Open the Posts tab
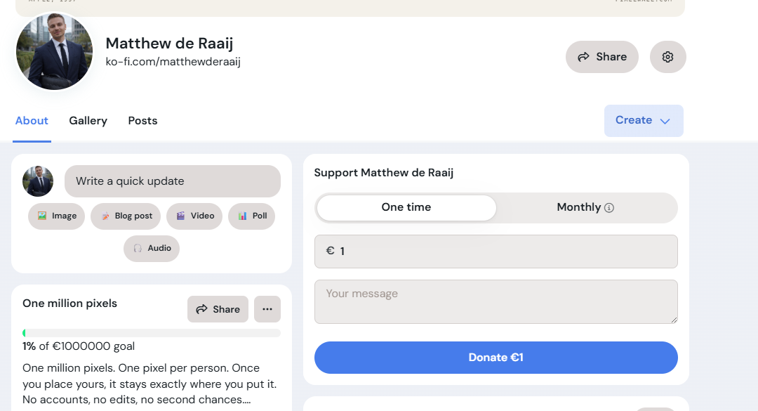The width and height of the screenshot is (758, 411). 142,120
